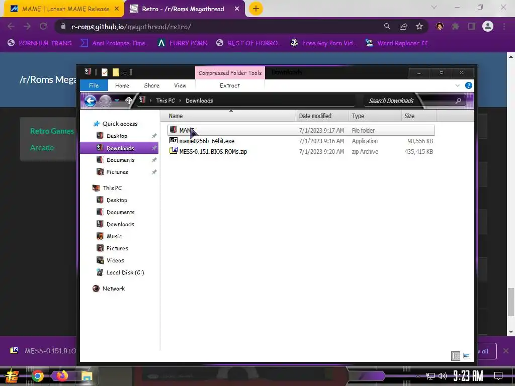The image size is (515, 386).
Task: Open the Extract ribbon tab
Action: (229, 85)
